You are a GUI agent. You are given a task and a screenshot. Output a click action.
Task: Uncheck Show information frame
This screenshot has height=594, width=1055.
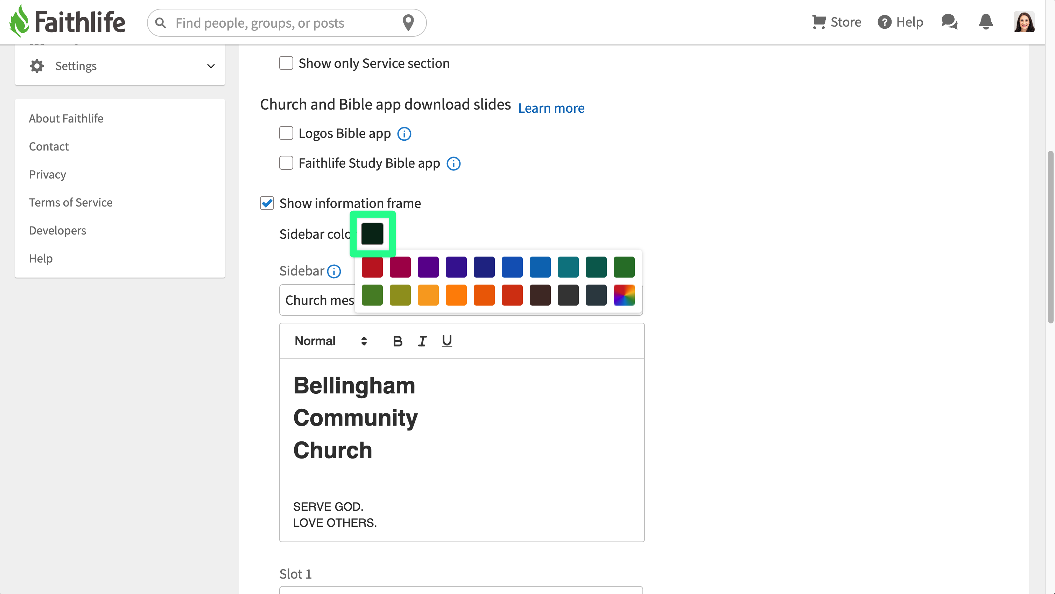267,203
